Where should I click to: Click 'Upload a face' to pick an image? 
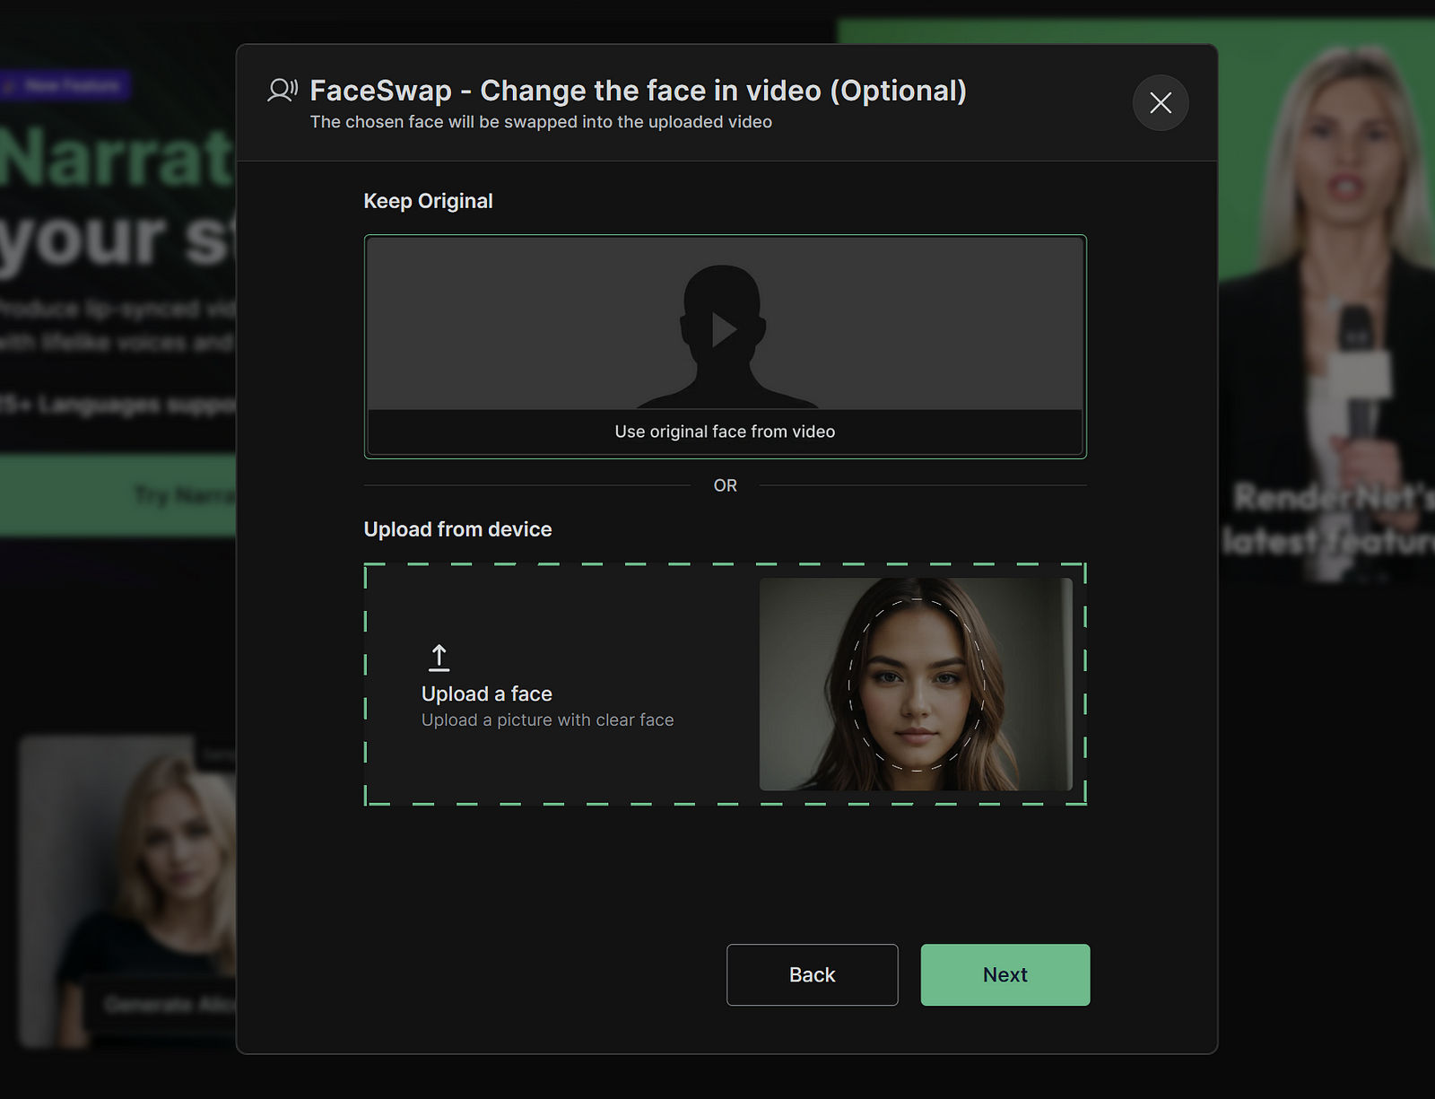pyautogui.click(x=485, y=693)
